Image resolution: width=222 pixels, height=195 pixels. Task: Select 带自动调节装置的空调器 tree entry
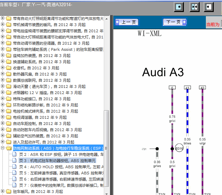pos(51,43)
